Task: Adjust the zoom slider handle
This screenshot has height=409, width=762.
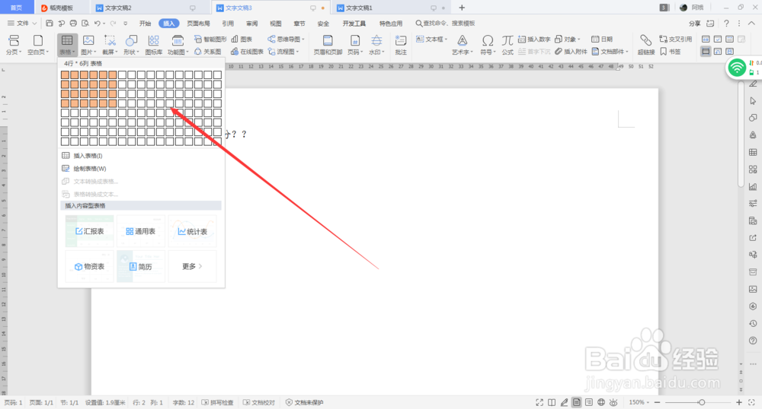Action: [702, 402]
